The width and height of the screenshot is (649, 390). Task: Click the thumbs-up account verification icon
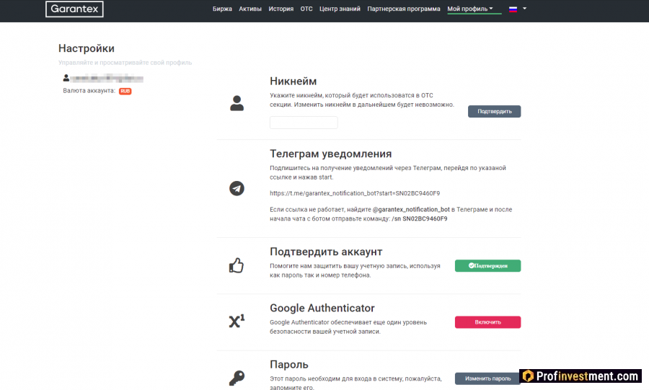[237, 265]
